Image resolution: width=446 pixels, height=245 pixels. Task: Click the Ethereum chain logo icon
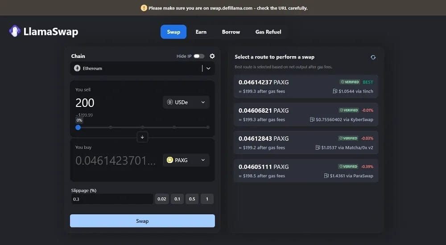pyautogui.click(x=77, y=68)
